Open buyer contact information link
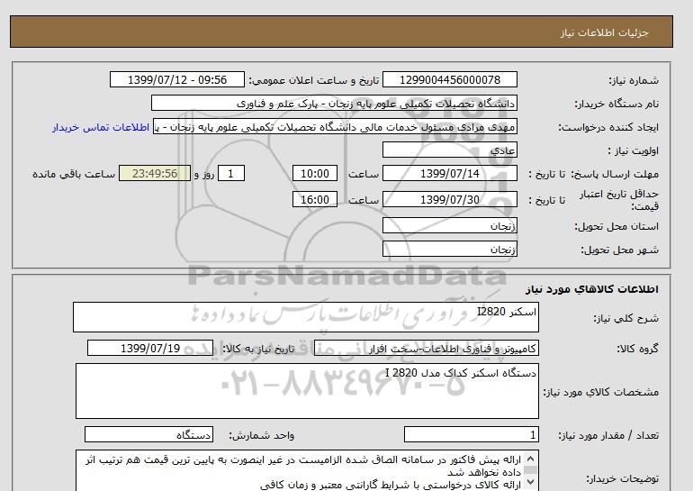 [100, 127]
